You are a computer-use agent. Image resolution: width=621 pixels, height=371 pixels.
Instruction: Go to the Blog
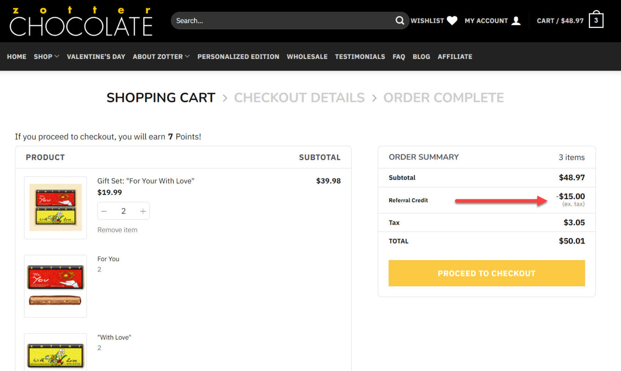421,57
